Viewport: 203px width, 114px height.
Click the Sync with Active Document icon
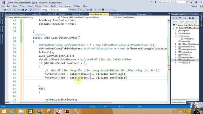point(190,18)
